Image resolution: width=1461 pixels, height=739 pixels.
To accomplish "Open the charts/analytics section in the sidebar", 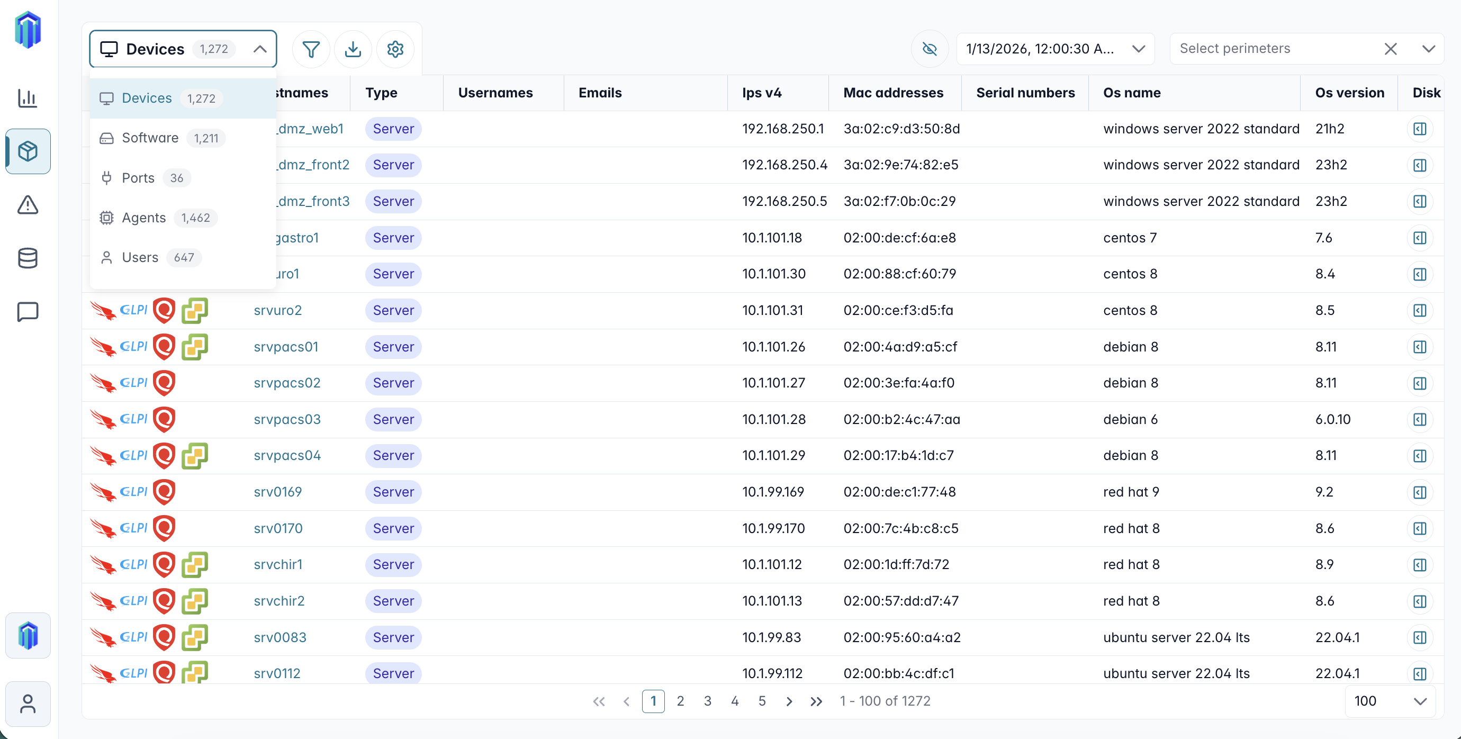I will [x=28, y=97].
